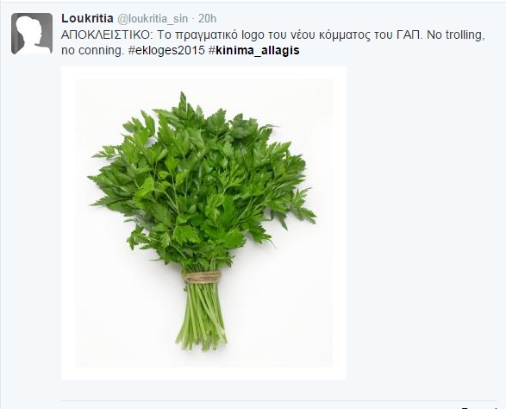
Task: Visit the loukritia_sin account page
Action: pos(153,19)
